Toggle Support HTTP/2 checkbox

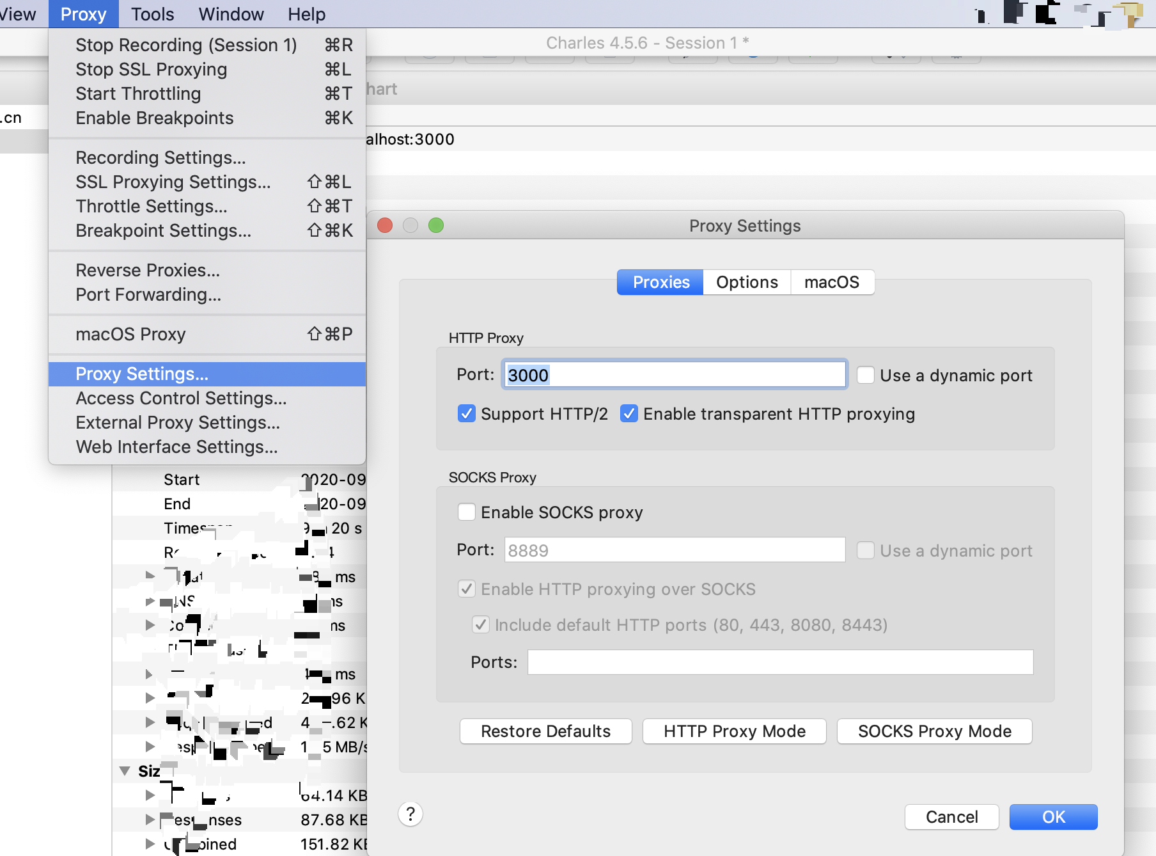click(467, 414)
